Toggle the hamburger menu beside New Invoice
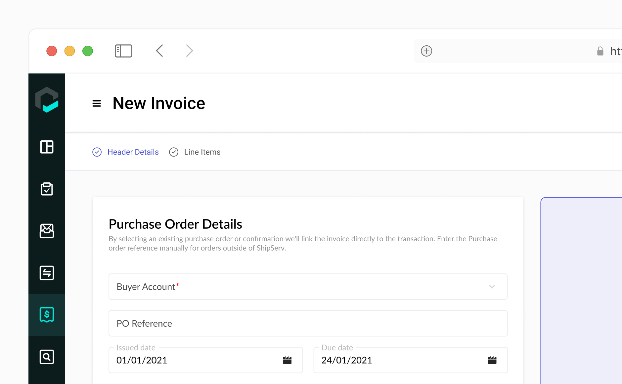622x384 pixels. (x=97, y=104)
